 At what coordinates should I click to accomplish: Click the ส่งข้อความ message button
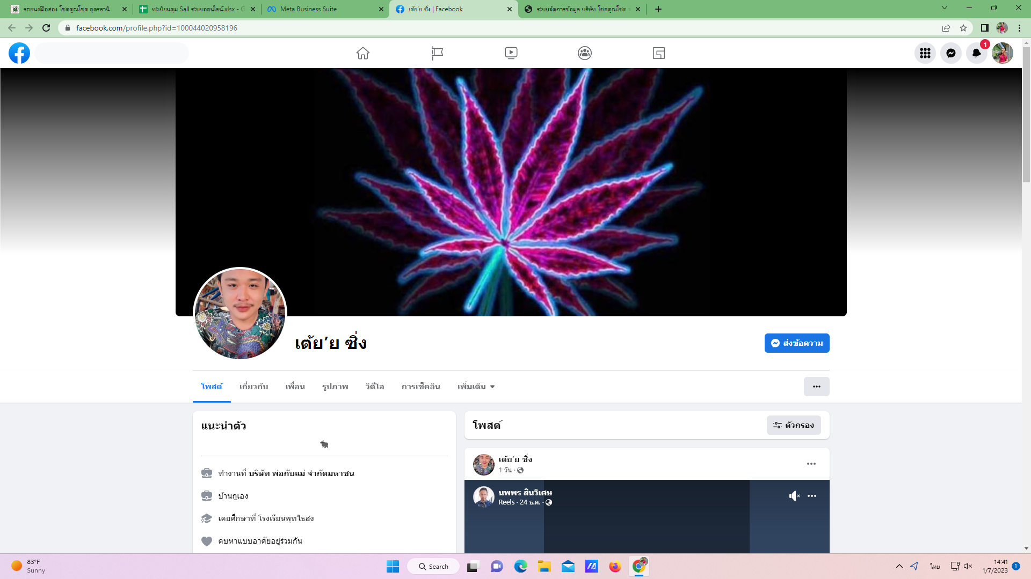click(x=797, y=343)
